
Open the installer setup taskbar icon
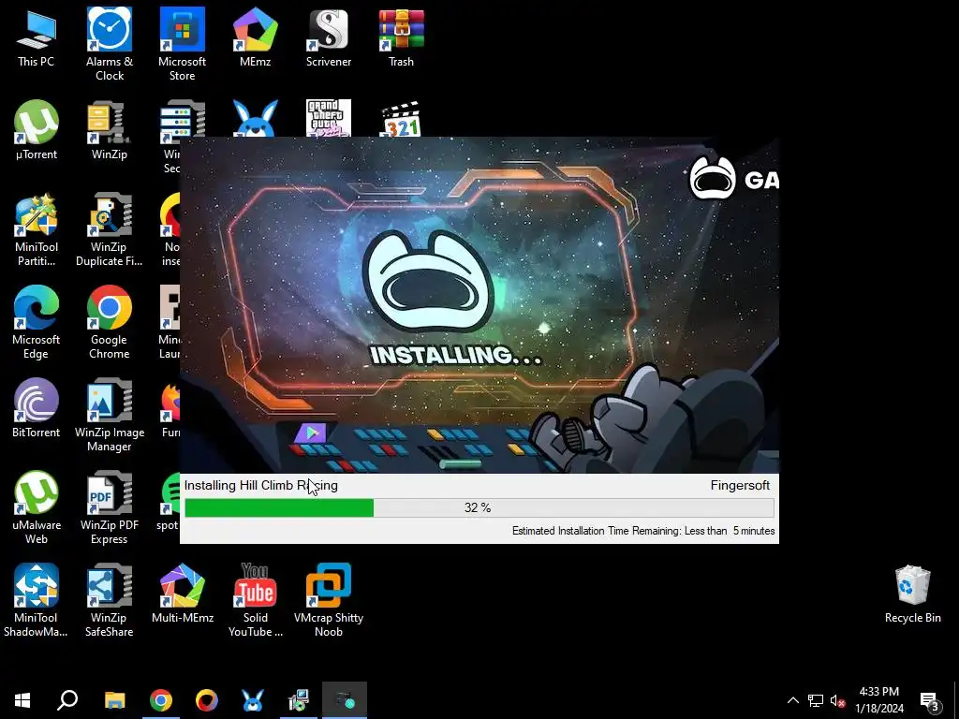(x=299, y=700)
